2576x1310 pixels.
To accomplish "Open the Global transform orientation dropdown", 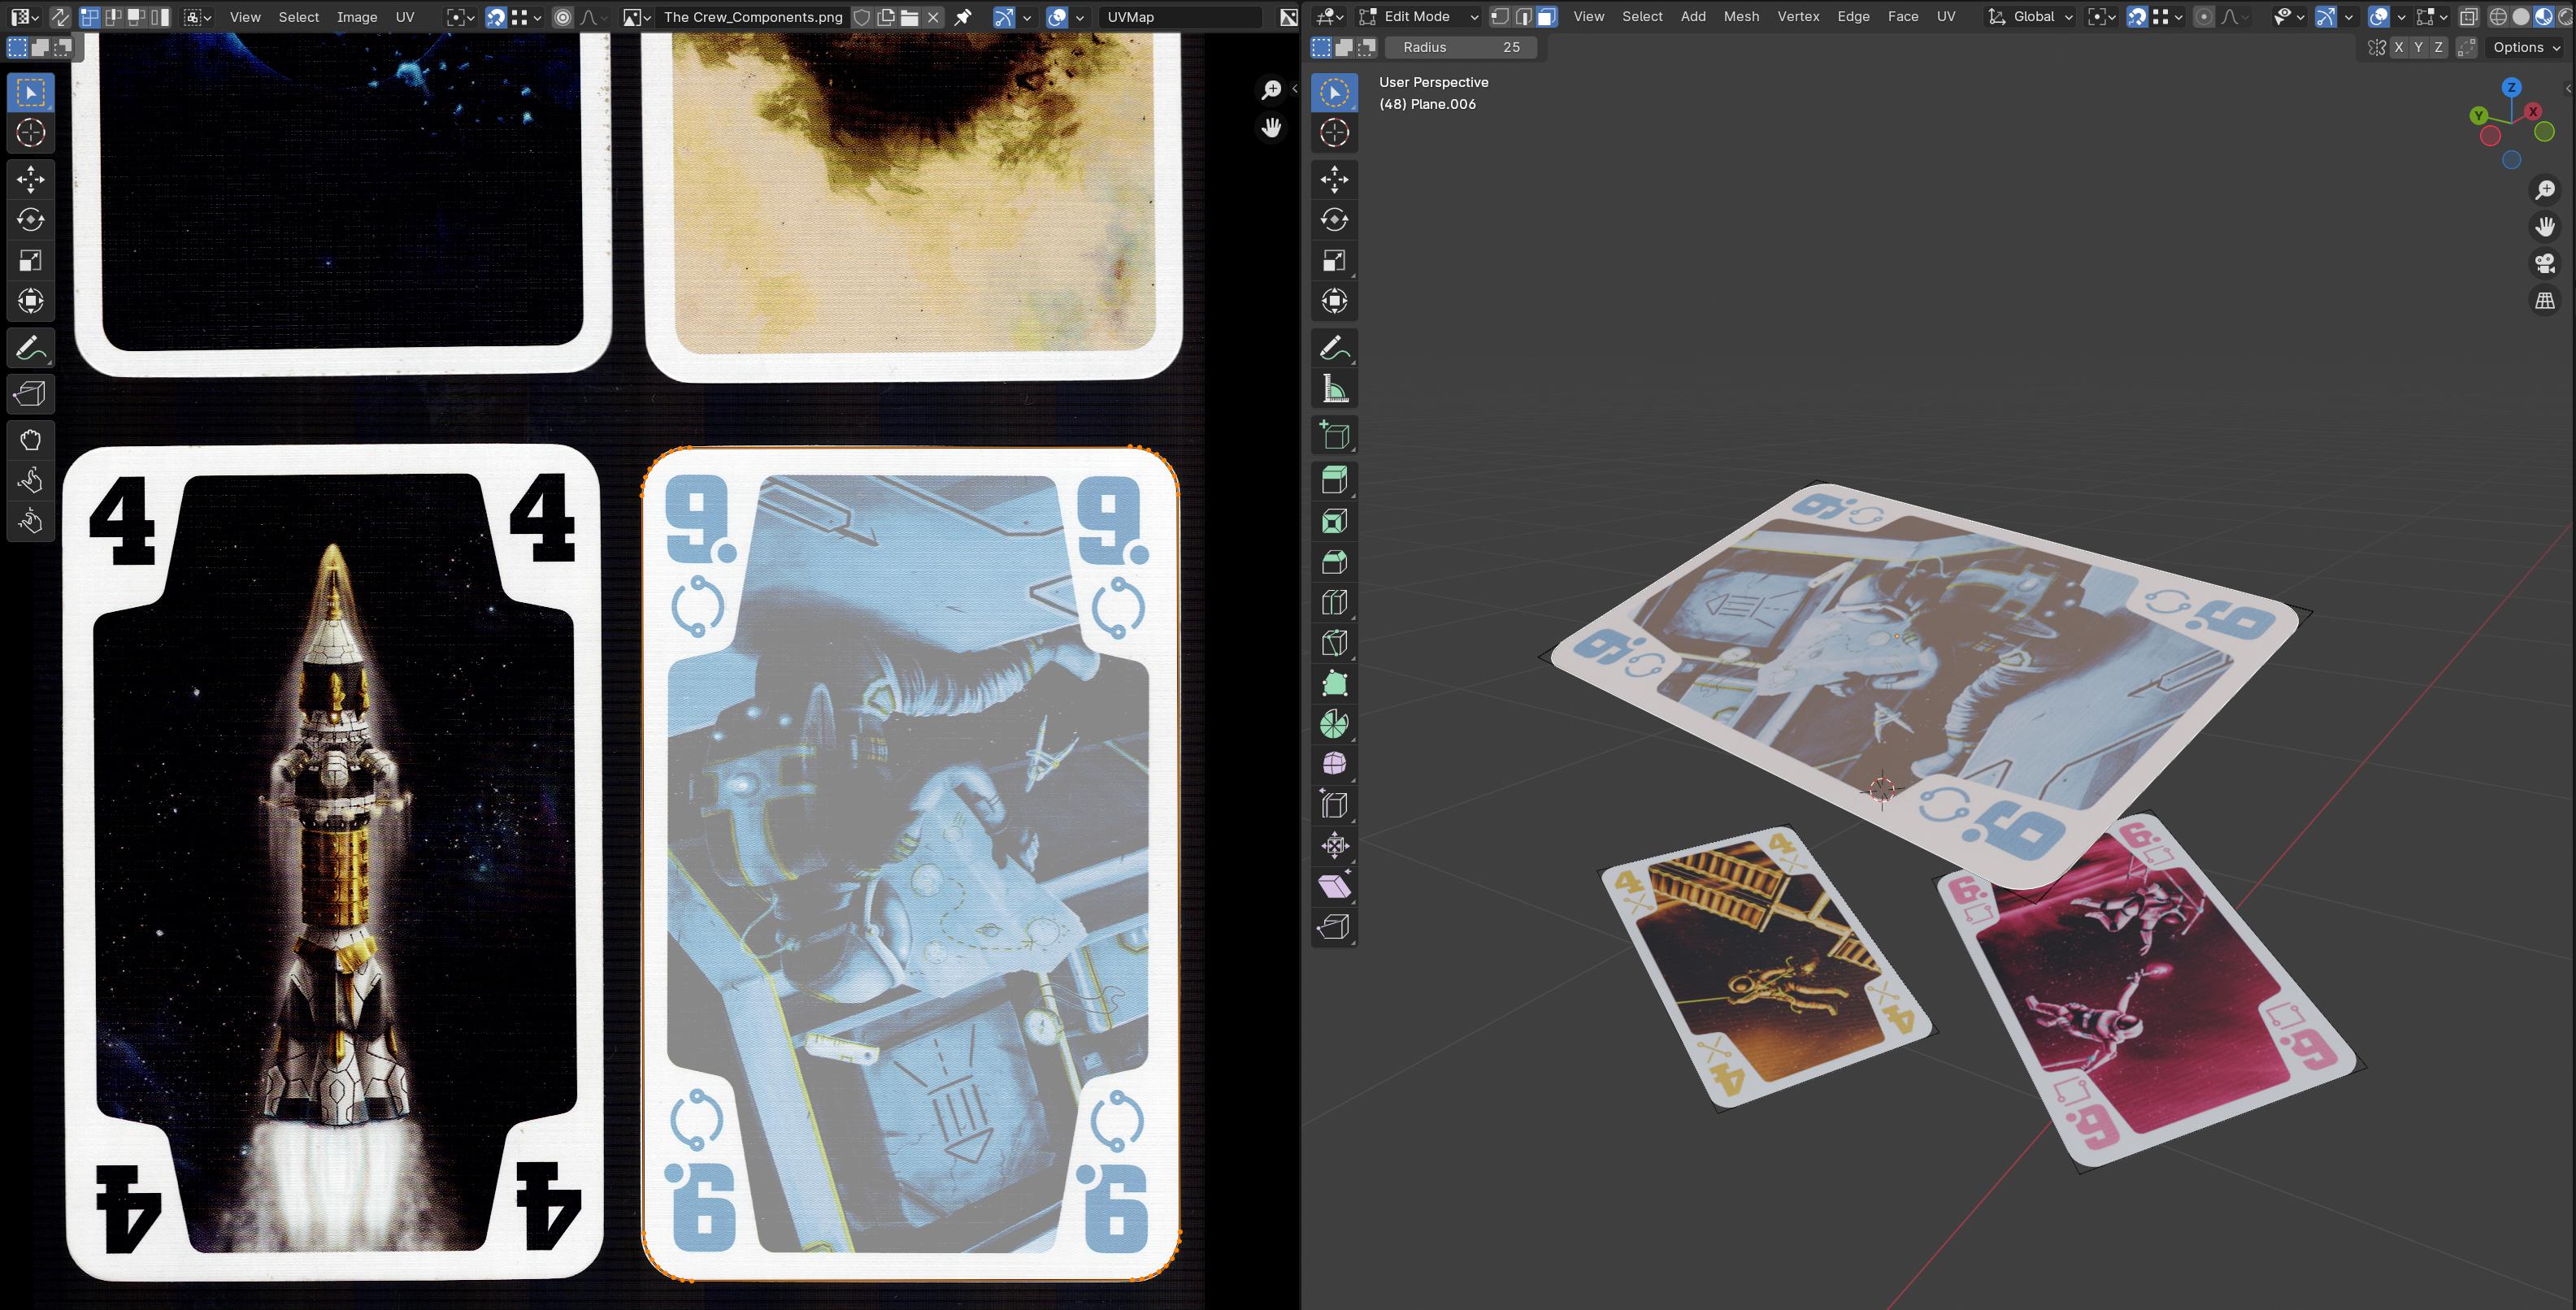I will click(x=2030, y=17).
